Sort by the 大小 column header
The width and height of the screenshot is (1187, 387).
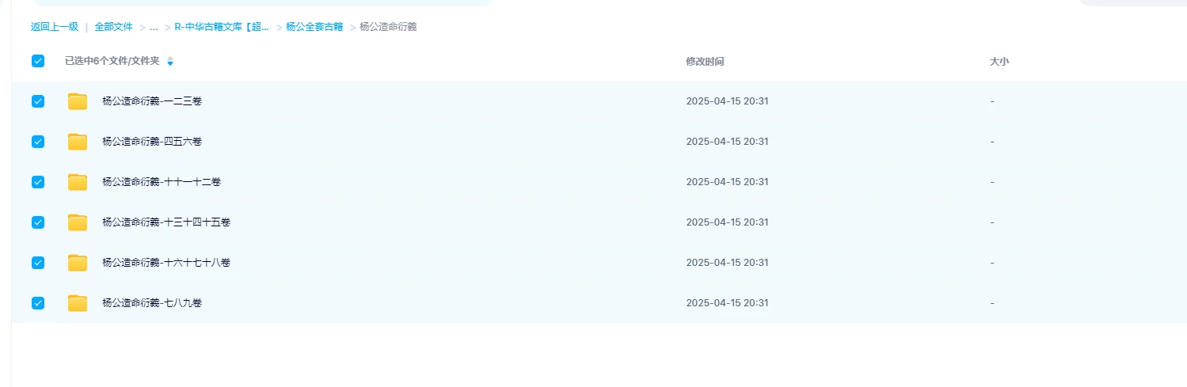coord(999,61)
